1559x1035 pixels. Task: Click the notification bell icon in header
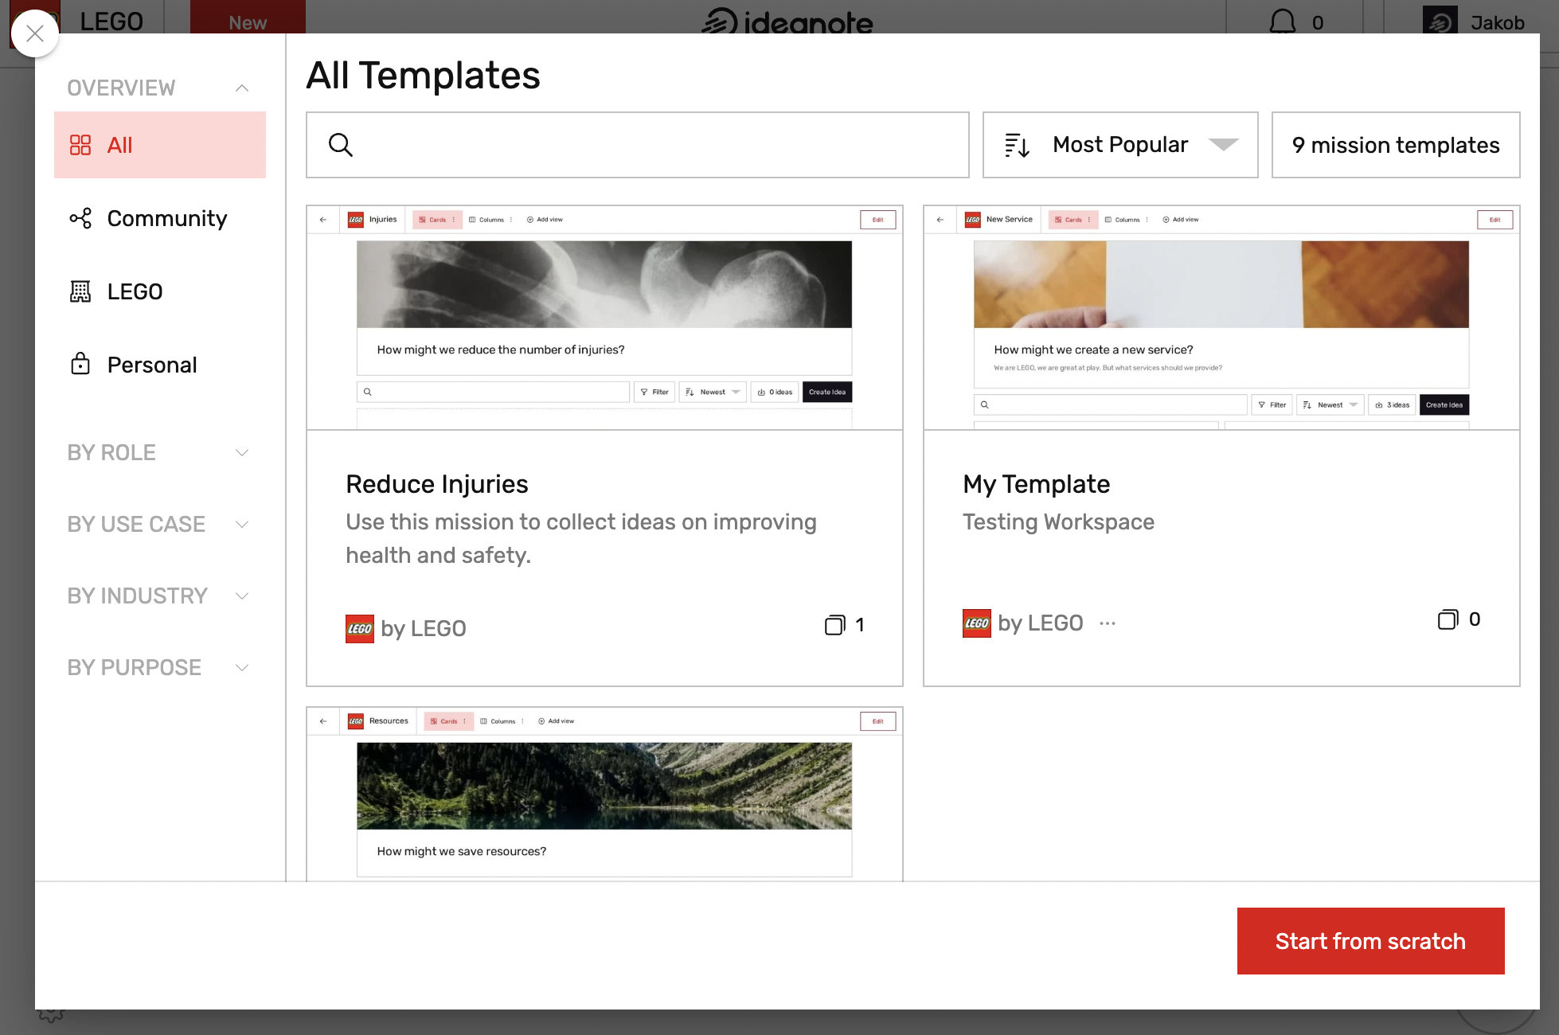point(1282,21)
